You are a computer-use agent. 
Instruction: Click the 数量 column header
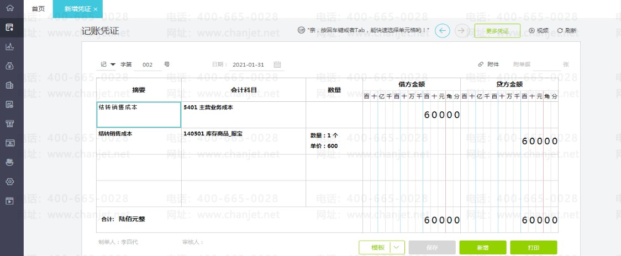tap(334, 90)
